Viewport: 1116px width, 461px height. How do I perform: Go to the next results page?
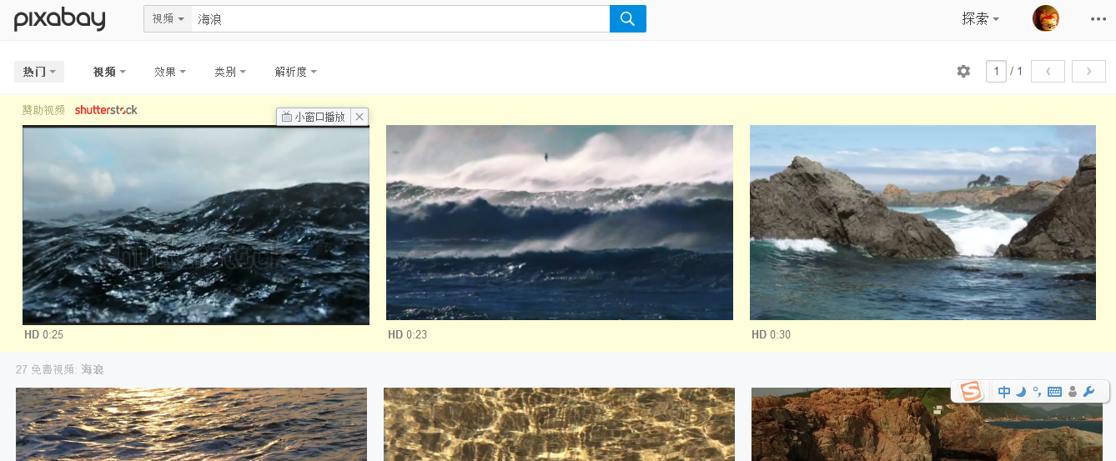coord(1088,72)
